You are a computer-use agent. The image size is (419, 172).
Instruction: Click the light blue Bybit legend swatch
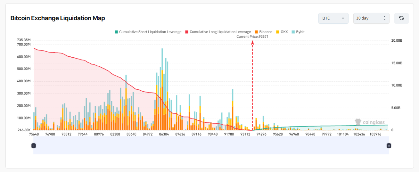click(x=293, y=32)
